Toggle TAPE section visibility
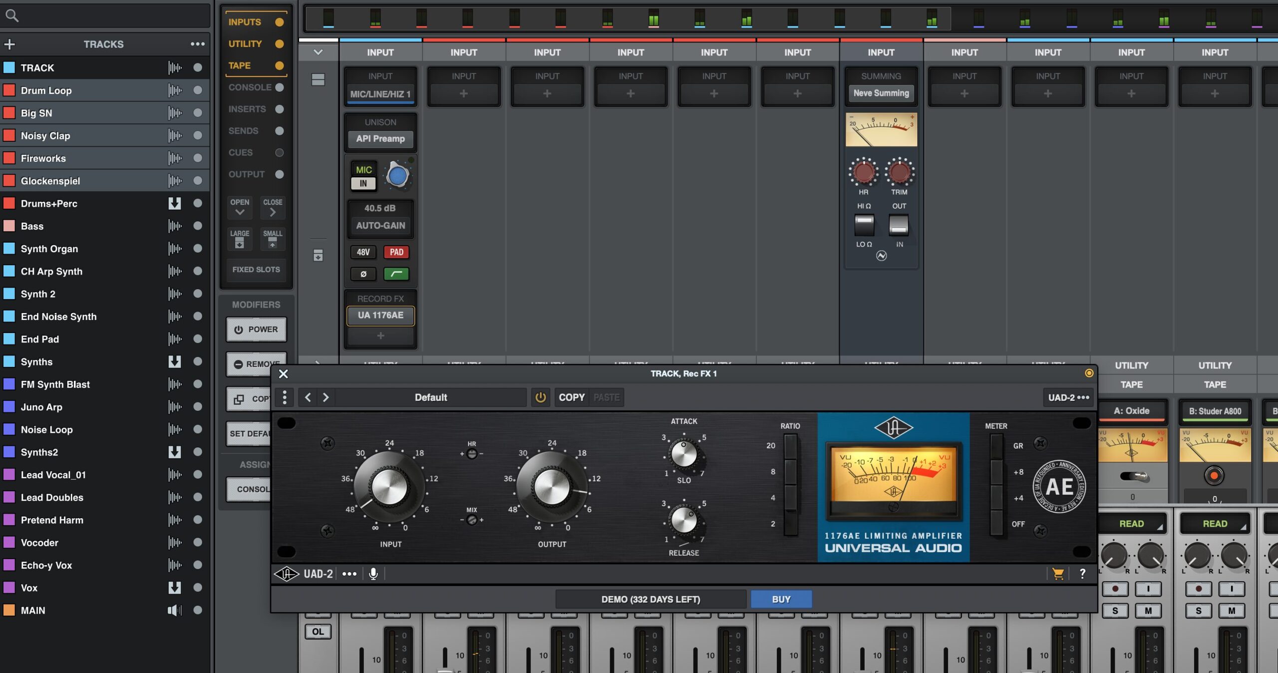The image size is (1278, 673). point(280,65)
